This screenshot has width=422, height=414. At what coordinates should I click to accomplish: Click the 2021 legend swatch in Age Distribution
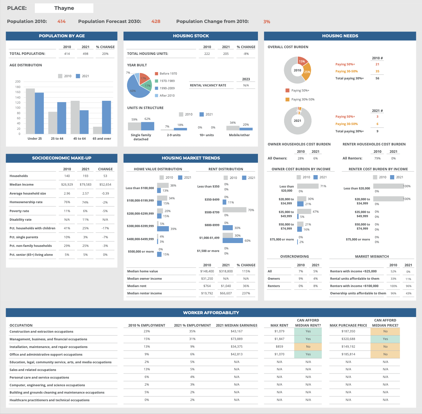point(78,76)
